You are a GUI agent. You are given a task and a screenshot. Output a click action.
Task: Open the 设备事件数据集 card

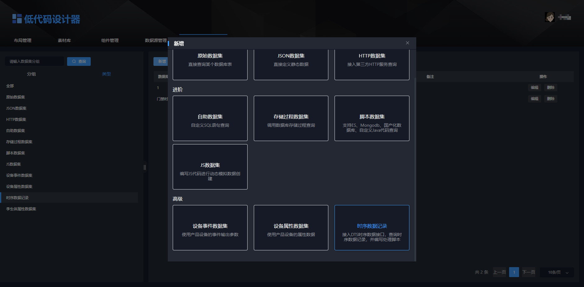pyautogui.click(x=210, y=228)
